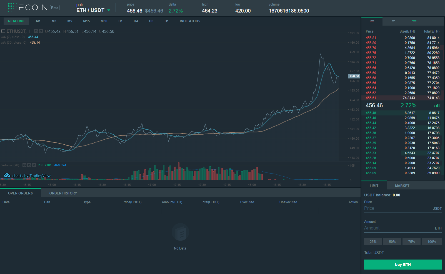This screenshot has width=445, height=274.
Task: Focus the Amount ETH input field
Action: coord(403,228)
